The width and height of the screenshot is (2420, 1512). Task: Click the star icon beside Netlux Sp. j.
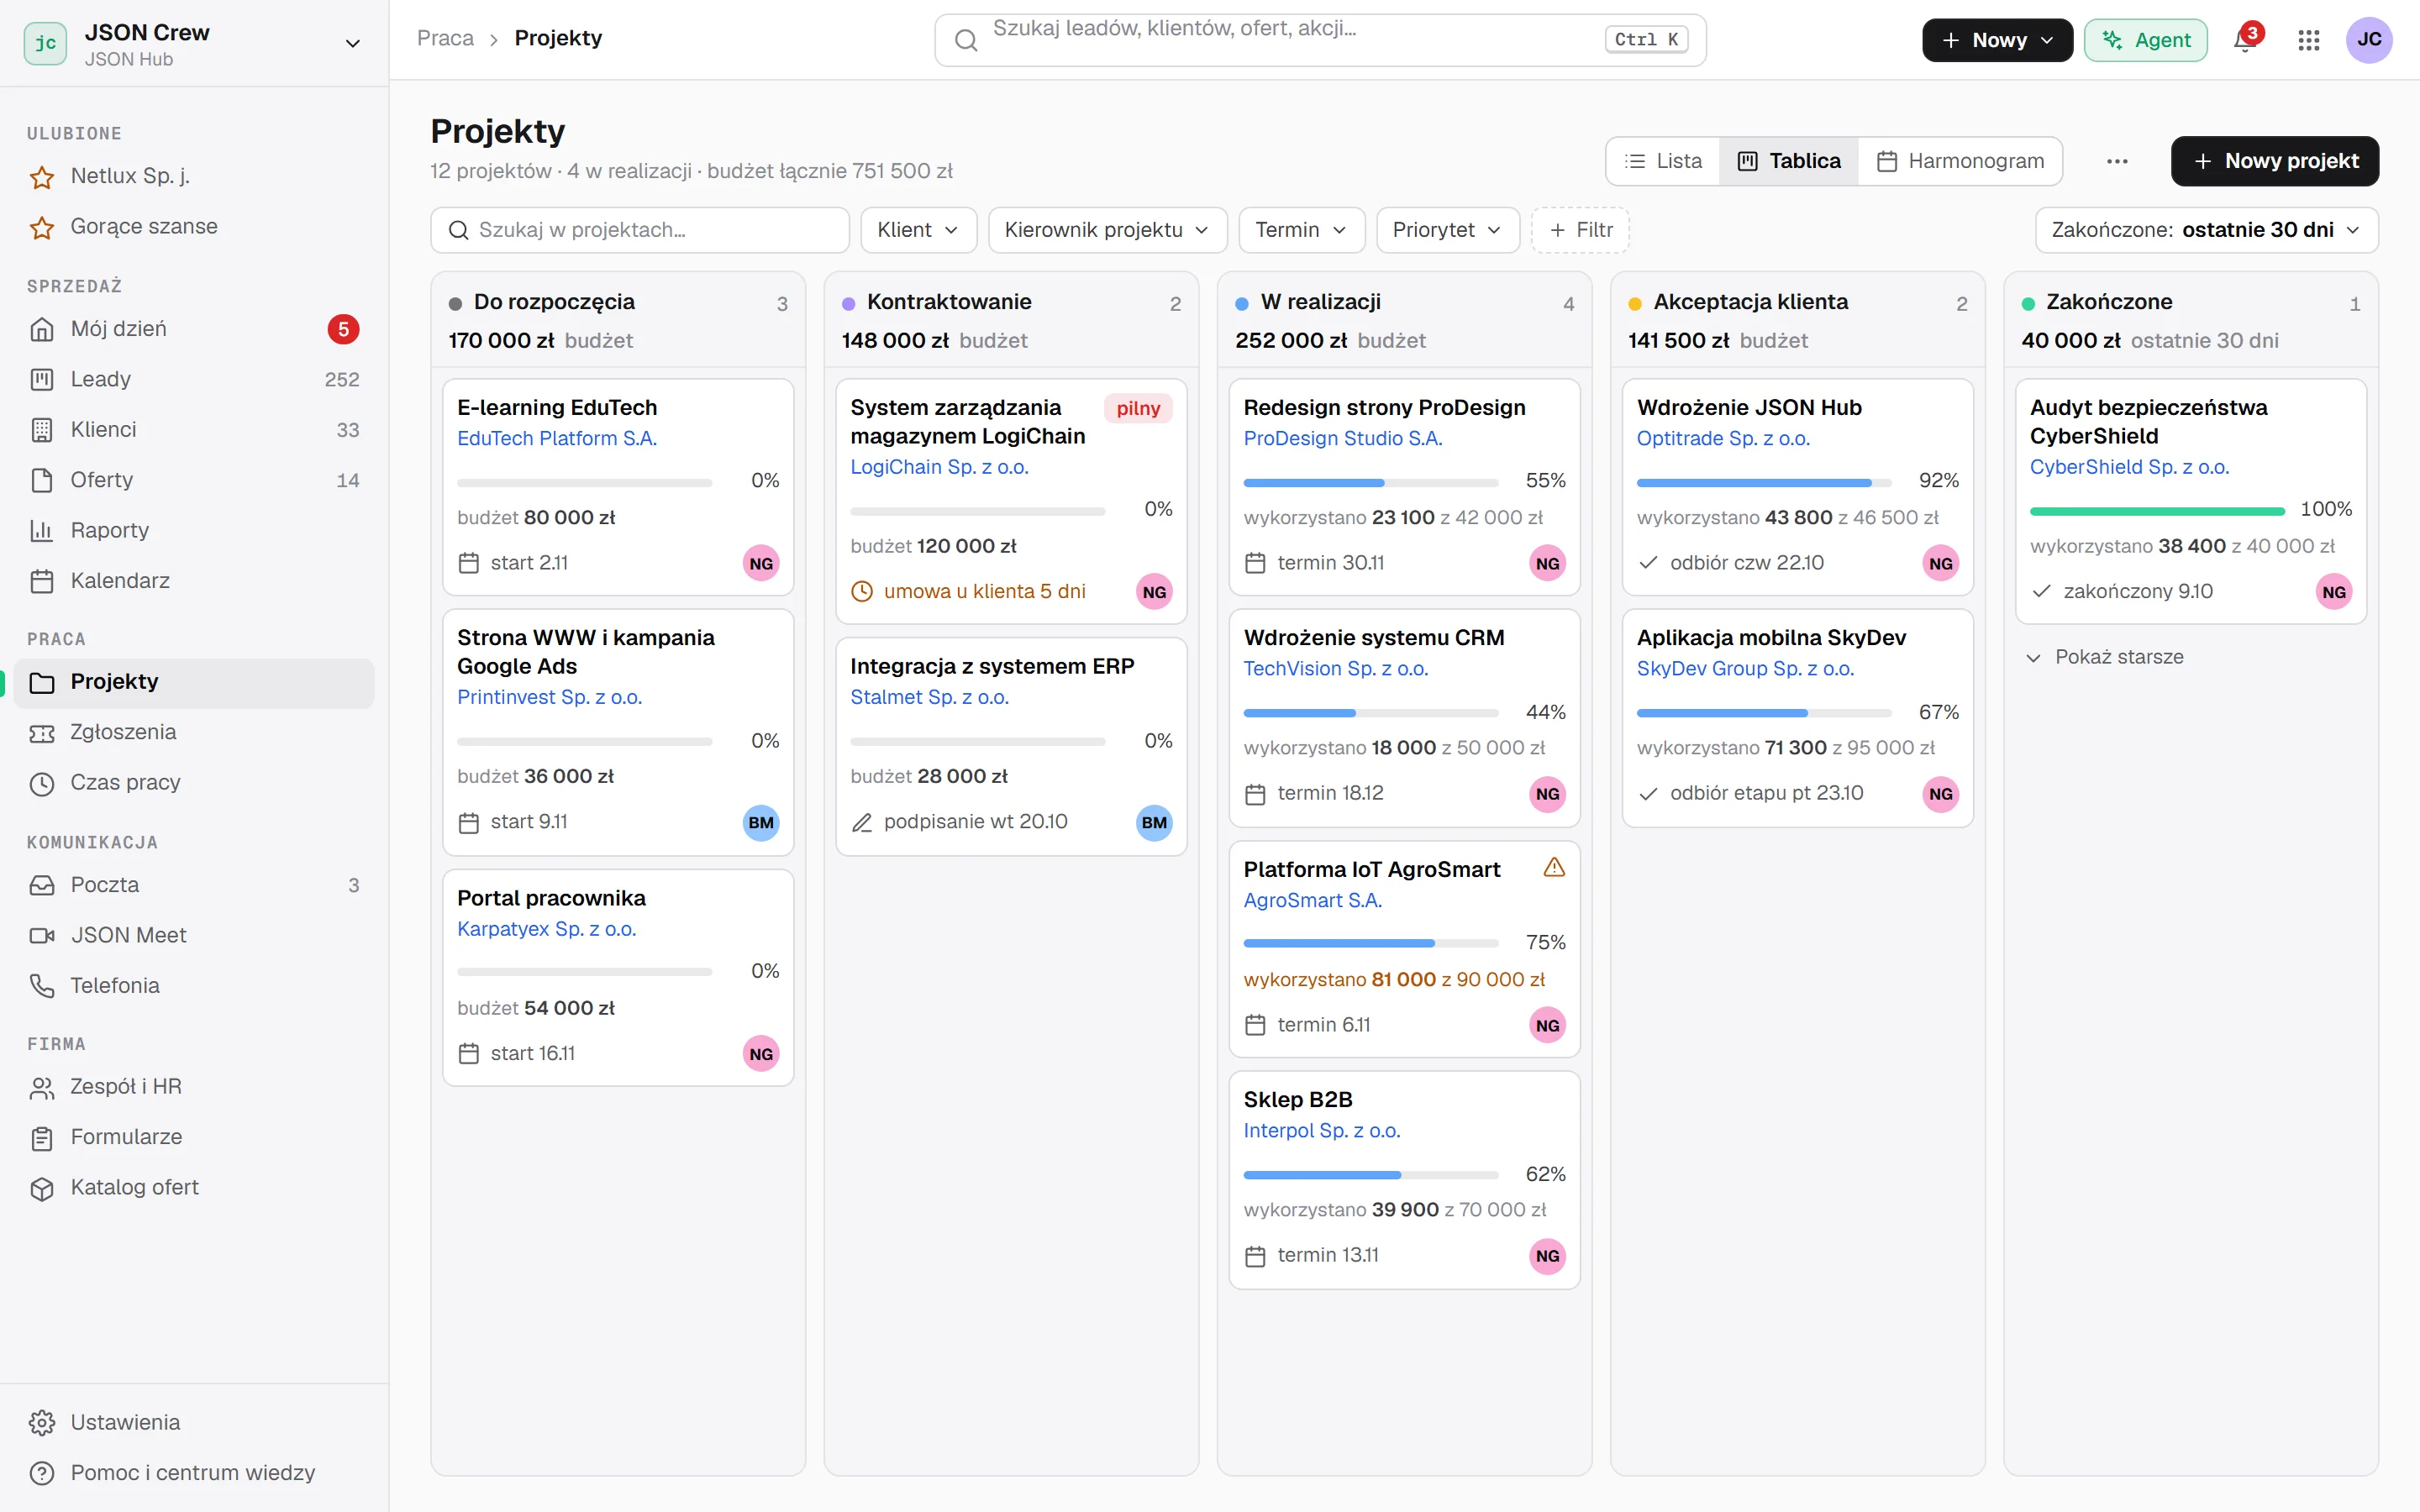(x=42, y=177)
